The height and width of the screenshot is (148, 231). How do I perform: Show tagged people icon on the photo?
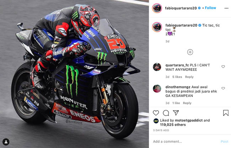coord(6,142)
